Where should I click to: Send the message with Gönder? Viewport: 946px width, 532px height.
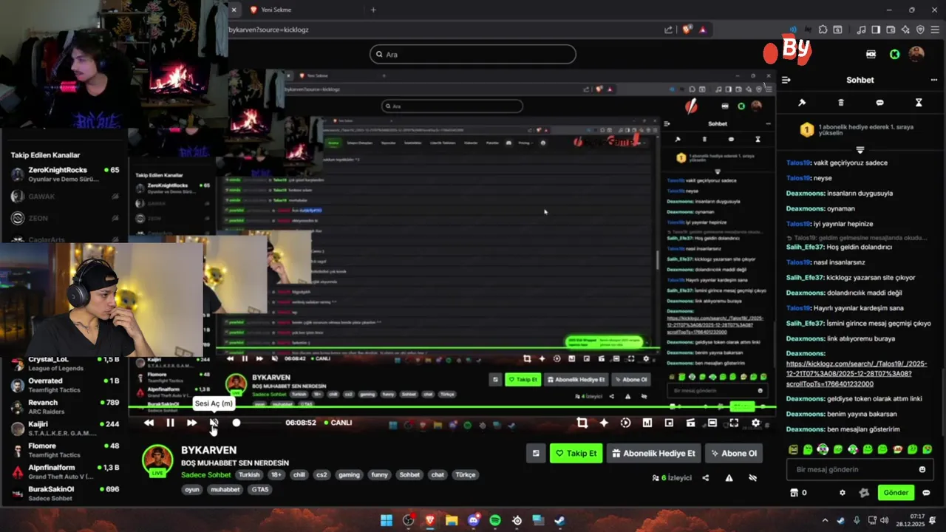tap(896, 493)
